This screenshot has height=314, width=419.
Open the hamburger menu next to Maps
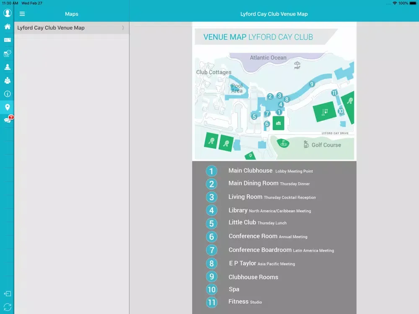[22, 14]
